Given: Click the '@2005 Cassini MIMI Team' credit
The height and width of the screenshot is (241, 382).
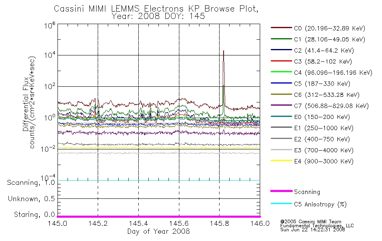Looking at the screenshot, I should [x=310, y=222].
